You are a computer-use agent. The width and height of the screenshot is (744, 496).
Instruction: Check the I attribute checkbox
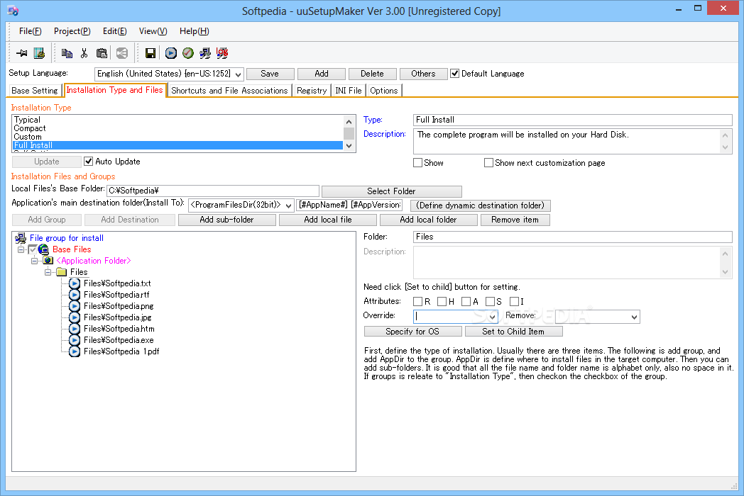[x=514, y=301]
